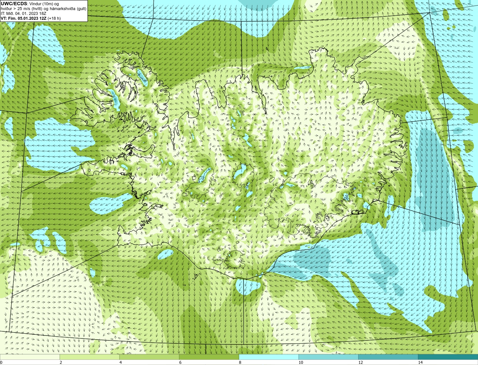Click the legend tick label "2"

pos(60,362)
